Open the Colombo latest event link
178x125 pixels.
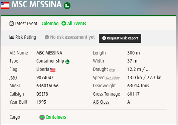pos(50,23)
